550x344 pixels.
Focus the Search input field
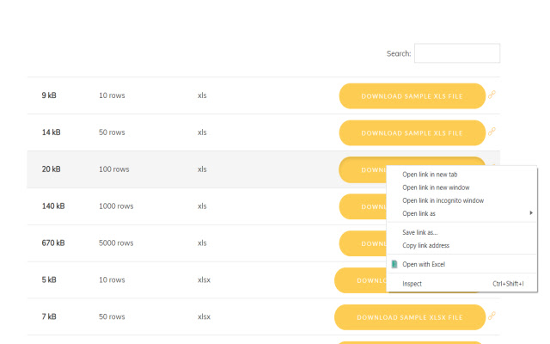(456, 53)
